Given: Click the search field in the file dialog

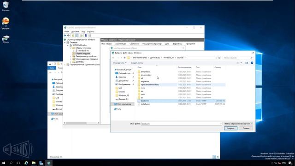Looking at the screenshot, I should (x=238, y=58).
